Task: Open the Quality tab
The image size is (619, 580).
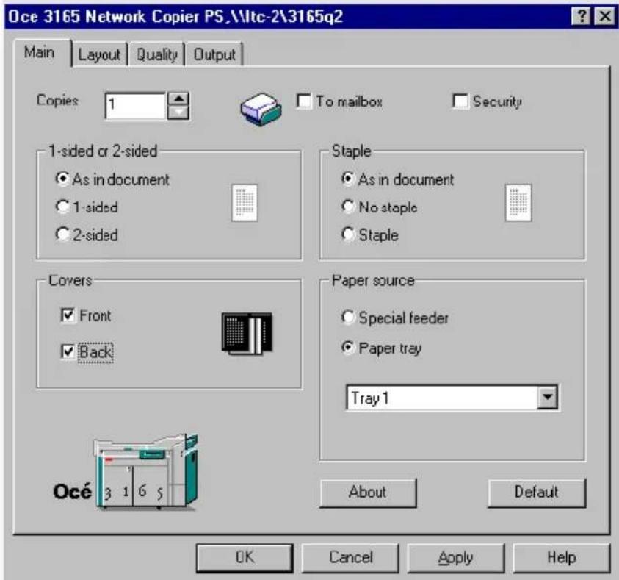Action: 156,54
